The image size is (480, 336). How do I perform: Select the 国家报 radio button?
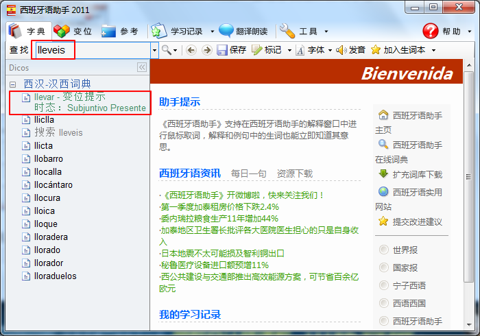click(383, 267)
